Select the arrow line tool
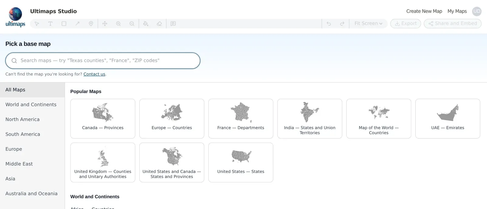 [78, 24]
